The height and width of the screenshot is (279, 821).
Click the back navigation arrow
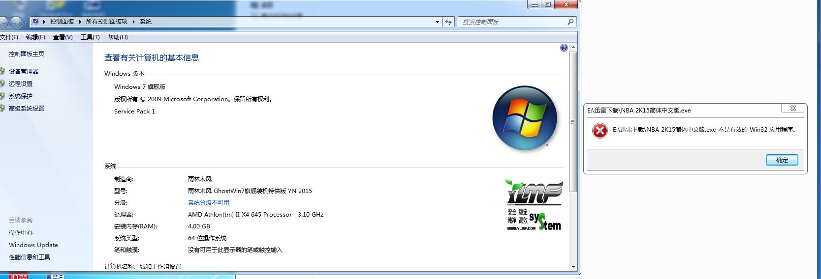[x=2, y=22]
